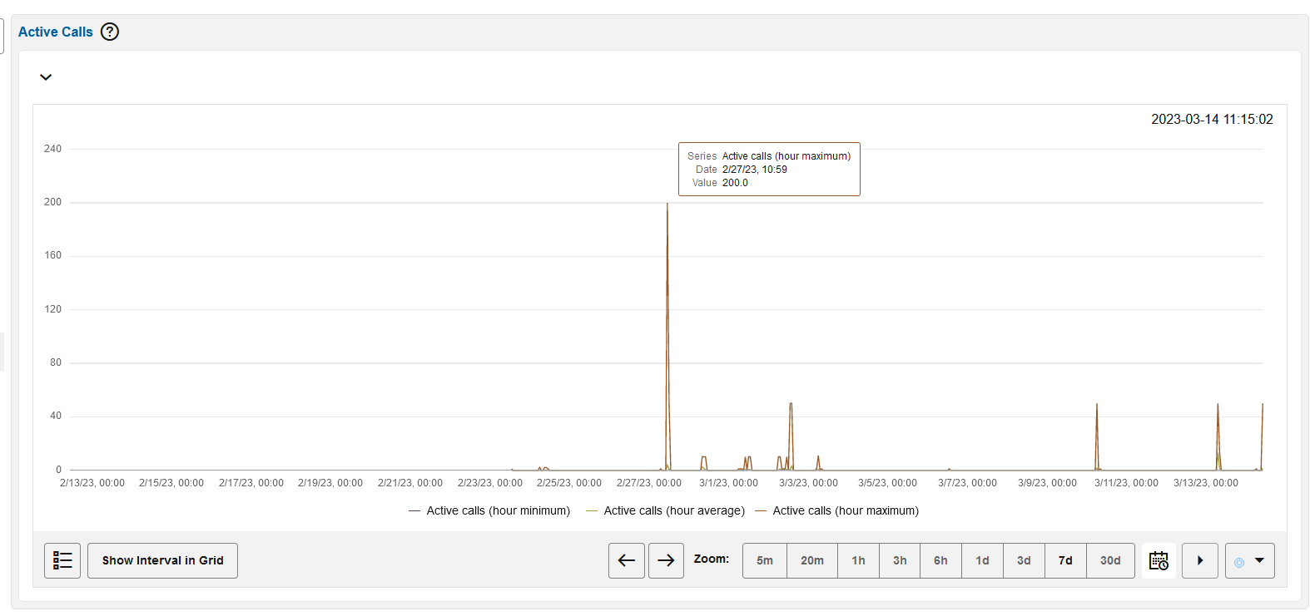
Task: Toggle Active calls (hour minimum) legend series
Action: [x=489, y=510]
